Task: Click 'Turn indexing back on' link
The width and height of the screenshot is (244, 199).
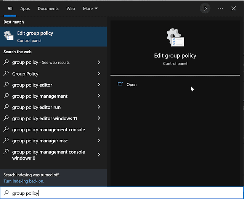Action: click(24, 181)
